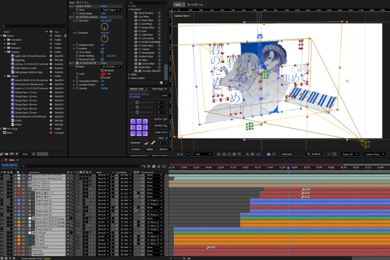Screen dimensions: 390x260
Task: Open the viewer color management settings icon
Action: coord(247,154)
